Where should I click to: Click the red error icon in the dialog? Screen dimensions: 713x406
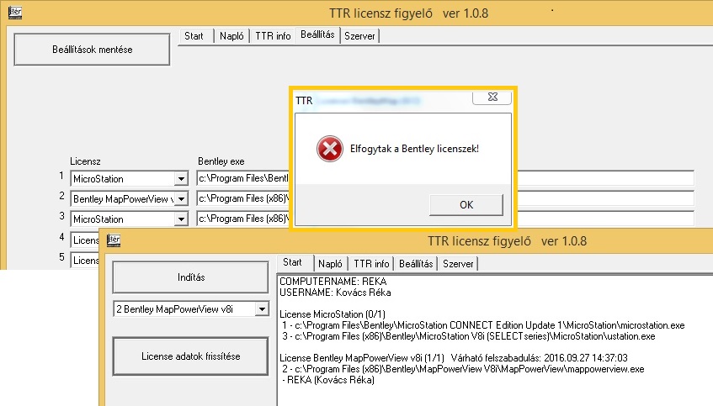click(x=329, y=149)
